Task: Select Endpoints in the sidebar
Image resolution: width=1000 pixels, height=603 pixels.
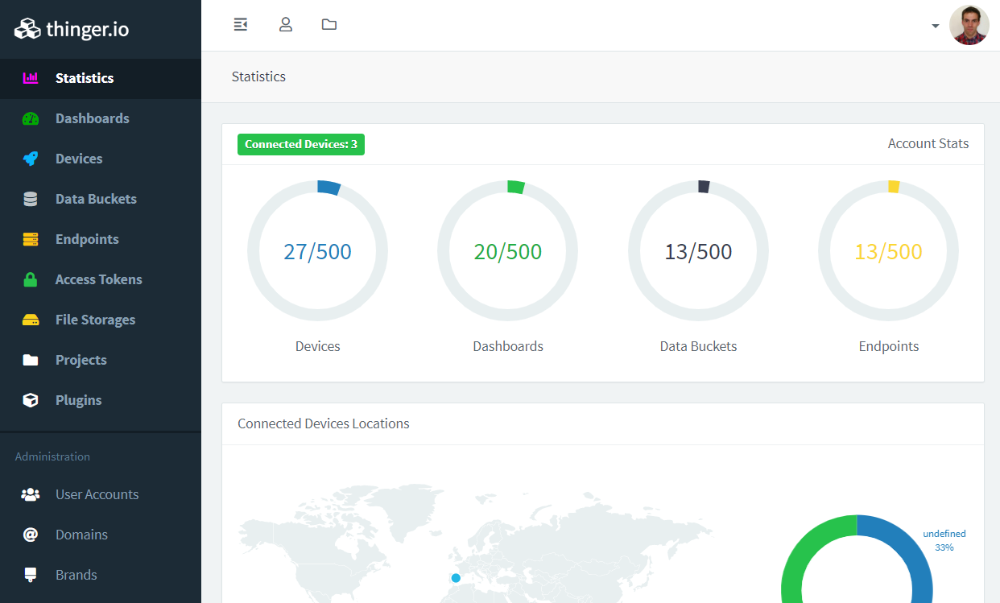Action: click(x=101, y=239)
